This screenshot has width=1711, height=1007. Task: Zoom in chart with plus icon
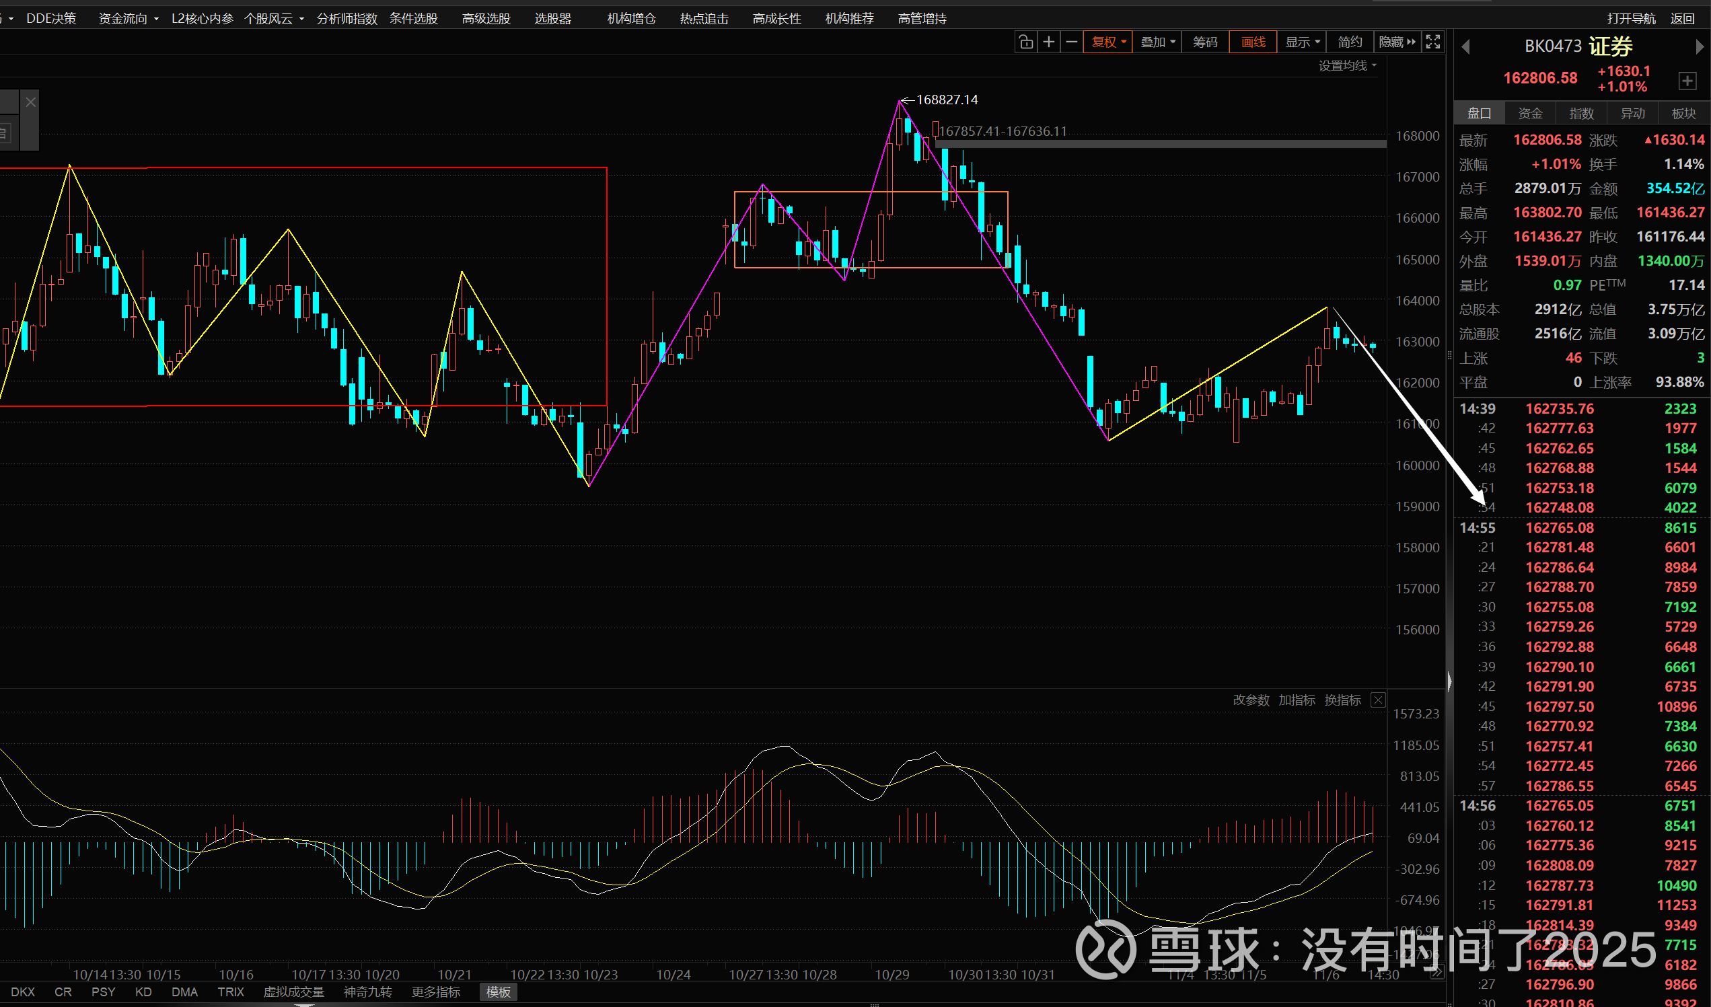1049,42
